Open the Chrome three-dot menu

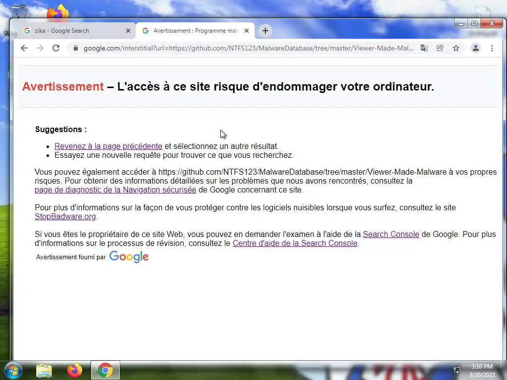pos(492,48)
